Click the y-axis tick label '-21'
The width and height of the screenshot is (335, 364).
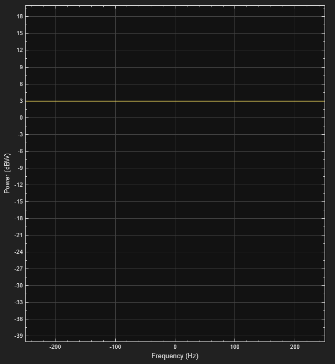pyautogui.click(x=19, y=235)
